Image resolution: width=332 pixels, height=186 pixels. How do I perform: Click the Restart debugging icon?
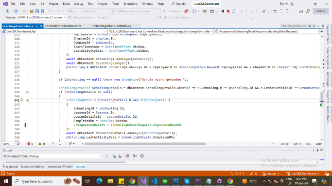(x=233, y=11)
